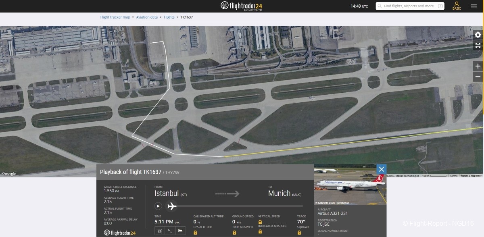Toggle center-map-on-aircraft button

tap(160, 231)
